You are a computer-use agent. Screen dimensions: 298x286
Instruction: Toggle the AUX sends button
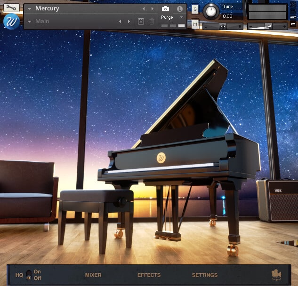(x=293, y=17)
